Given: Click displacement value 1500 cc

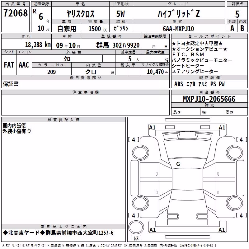Looking at the screenshot, I should pos(98,29).
